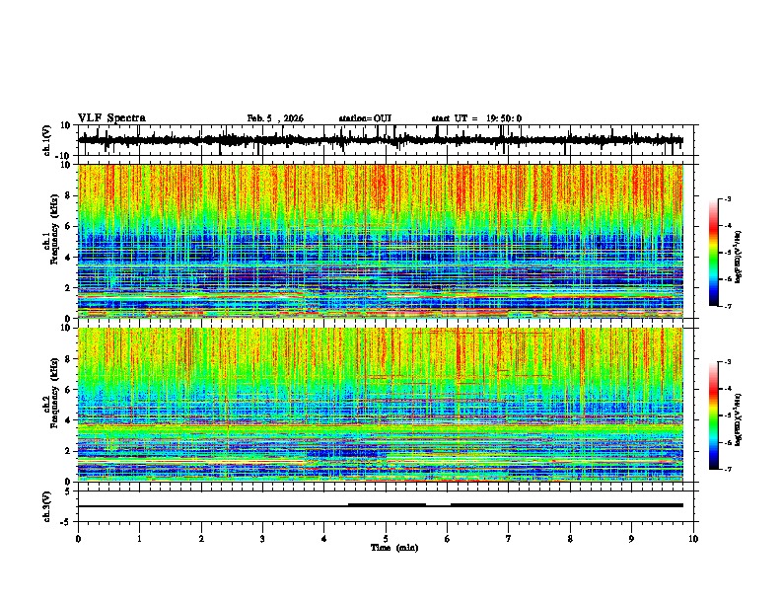Click the "-3" label on the ch.2 color bar

(x=728, y=362)
